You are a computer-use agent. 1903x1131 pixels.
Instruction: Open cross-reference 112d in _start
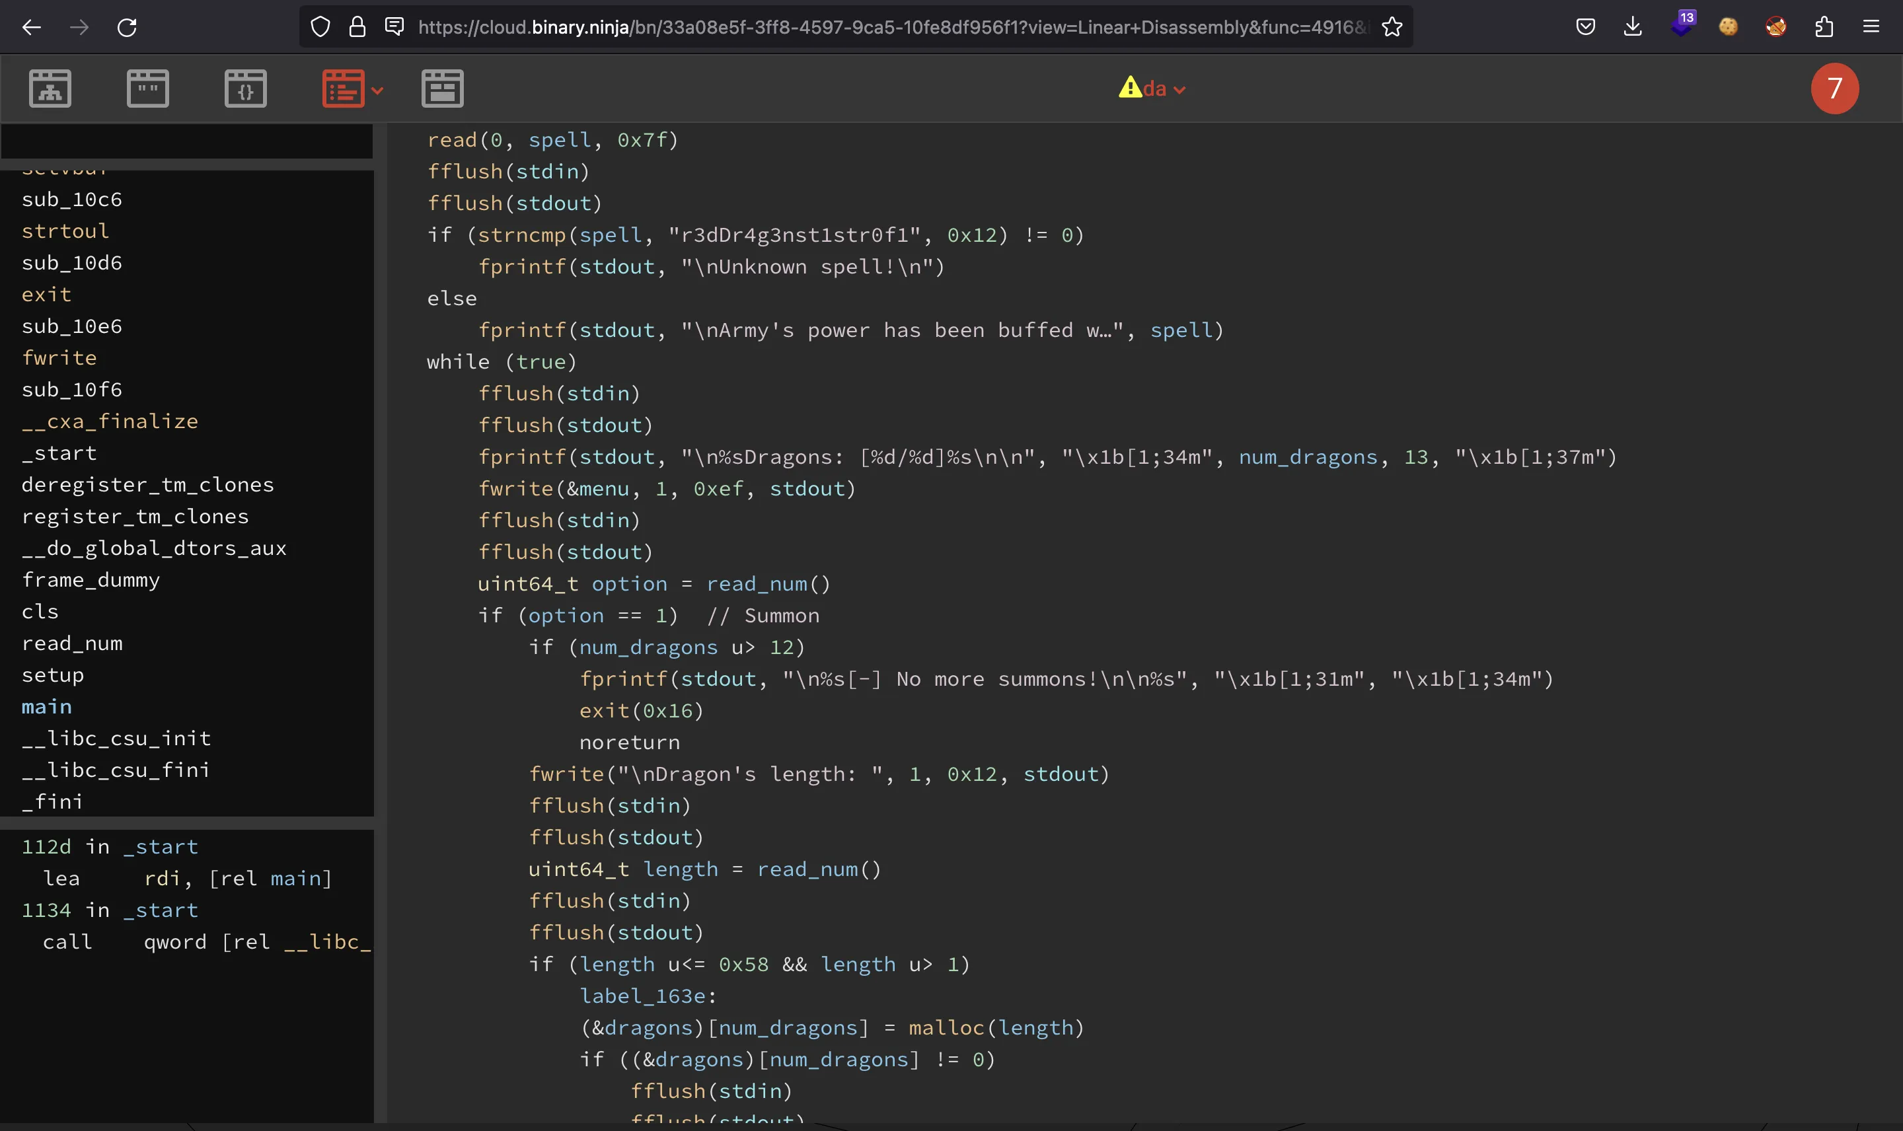(110, 847)
